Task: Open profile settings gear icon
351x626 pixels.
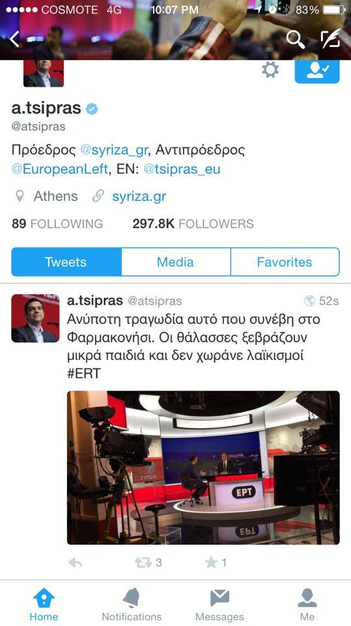Action: tap(270, 70)
